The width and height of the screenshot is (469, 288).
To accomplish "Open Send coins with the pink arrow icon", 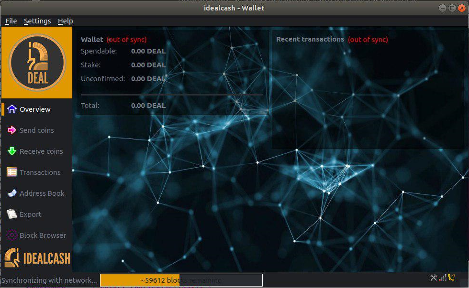I will [x=11, y=130].
